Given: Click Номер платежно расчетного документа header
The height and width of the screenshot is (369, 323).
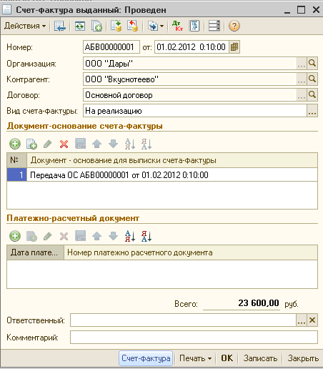Looking at the screenshot, I should coord(191,252).
